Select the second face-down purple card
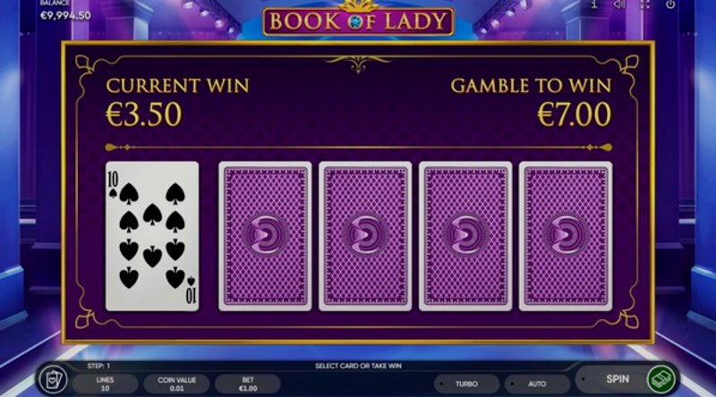This screenshot has height=397, width=716. pos(365,236)
